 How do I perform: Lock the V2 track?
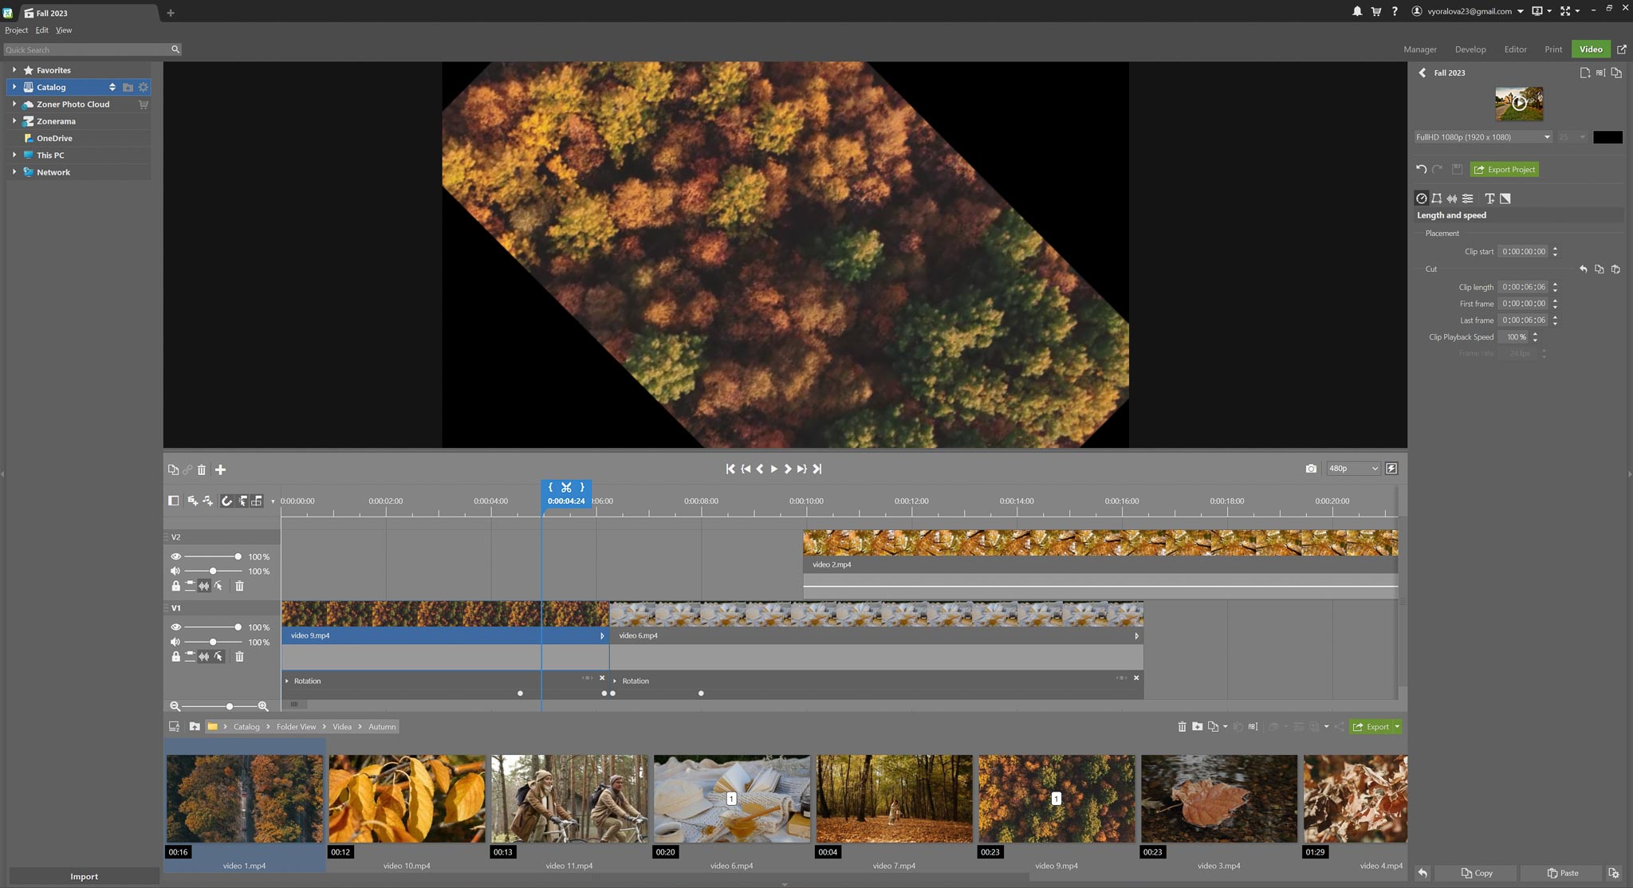[x=176, y=586]
